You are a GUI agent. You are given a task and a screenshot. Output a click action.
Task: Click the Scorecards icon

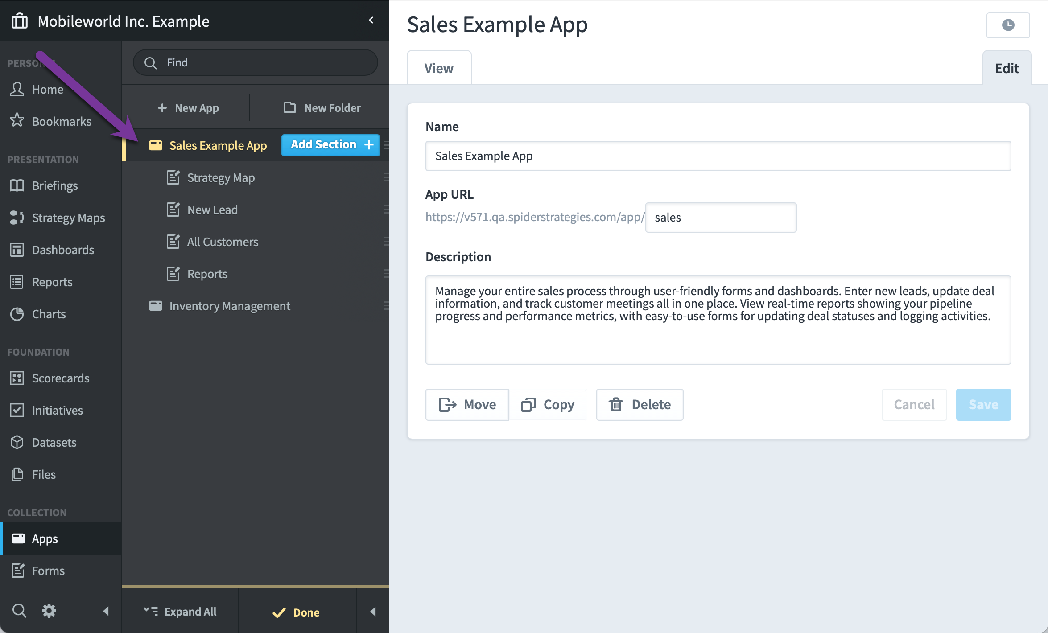tap(17, 378)
